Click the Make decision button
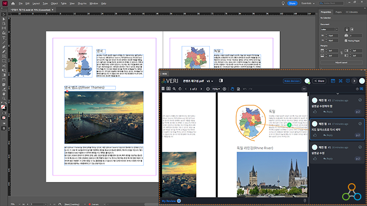The width and height of the screenshot is (367, 206). click(x=292, y=81)
